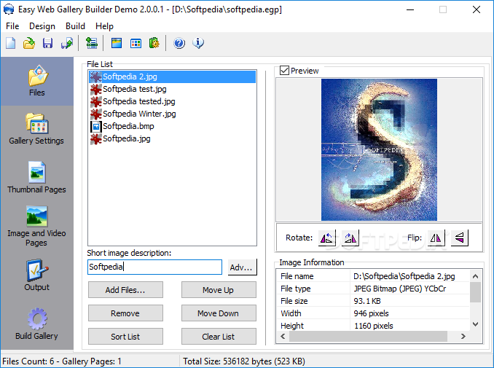494x368 pixels.
Task: Open the File menu
Action: pyautogui.click(x=12, y=26)
